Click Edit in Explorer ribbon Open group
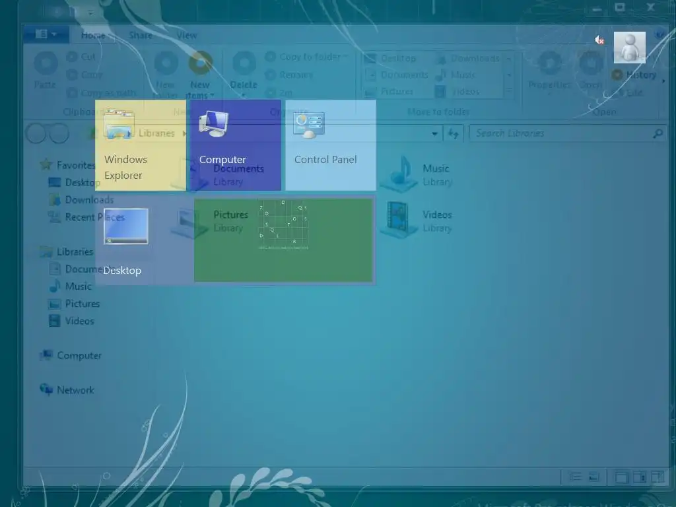The height and width of the screenshot is (507, 676). [x=627, y=92]
